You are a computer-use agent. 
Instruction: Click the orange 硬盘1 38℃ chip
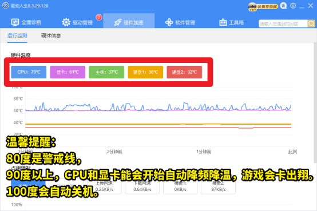click(x=145, y=72)
